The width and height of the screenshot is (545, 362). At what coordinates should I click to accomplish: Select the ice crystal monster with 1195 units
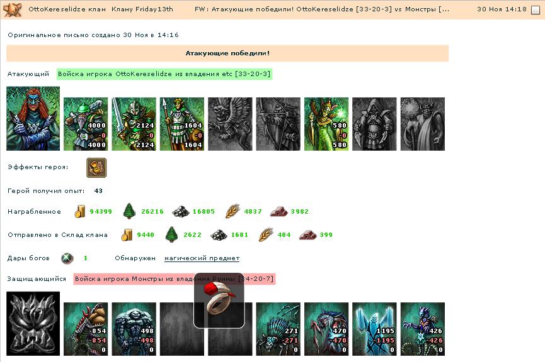pos(374,329)
